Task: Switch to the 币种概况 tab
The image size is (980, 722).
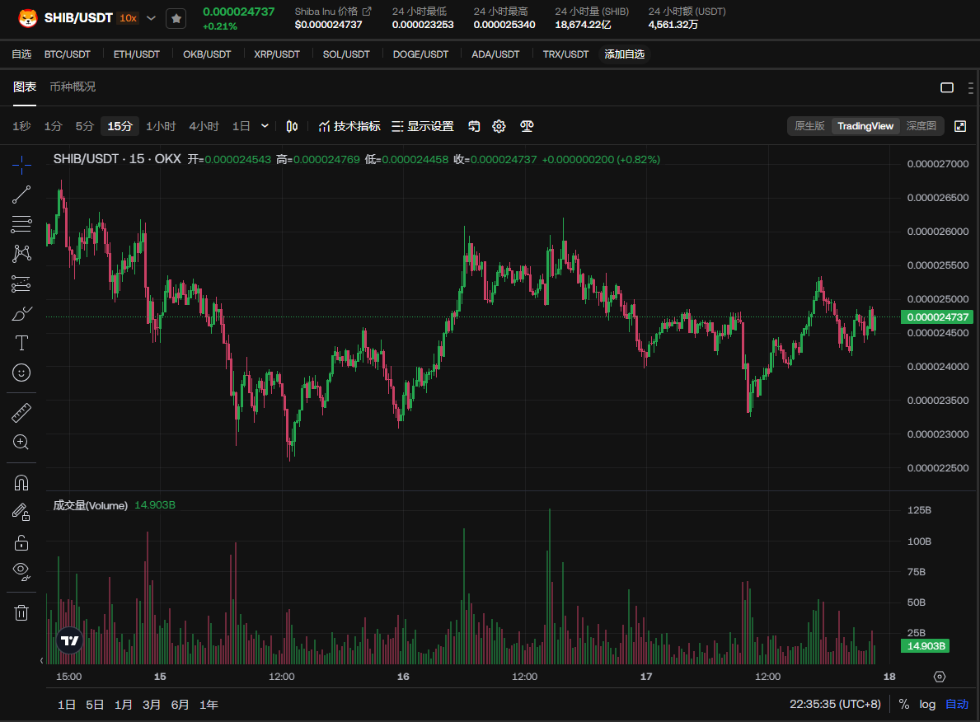Action: 73,87
